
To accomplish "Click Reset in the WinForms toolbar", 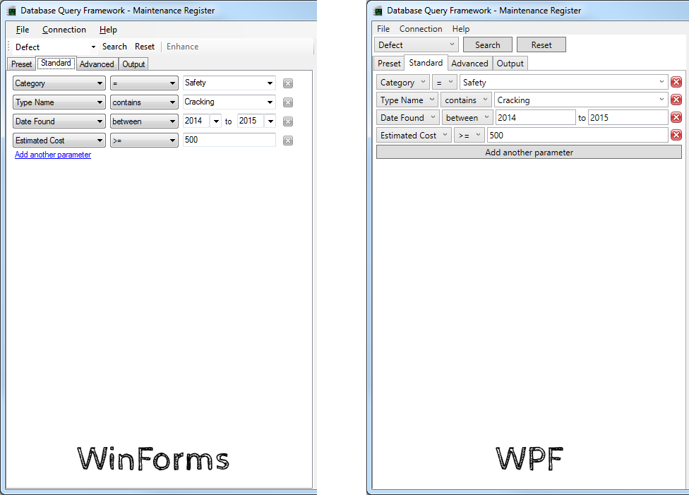I will 145,47.
